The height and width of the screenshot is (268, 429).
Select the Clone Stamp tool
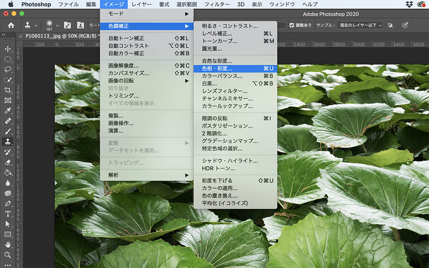click(x=8, y=142)
